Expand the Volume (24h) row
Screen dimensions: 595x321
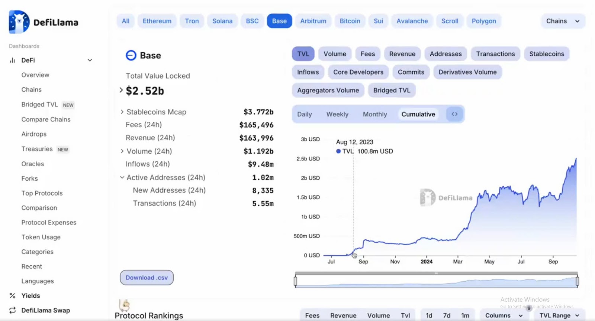122,151
